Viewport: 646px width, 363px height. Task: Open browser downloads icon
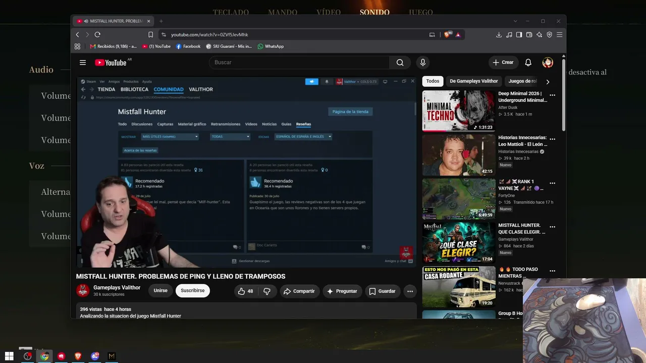[499, 35]
